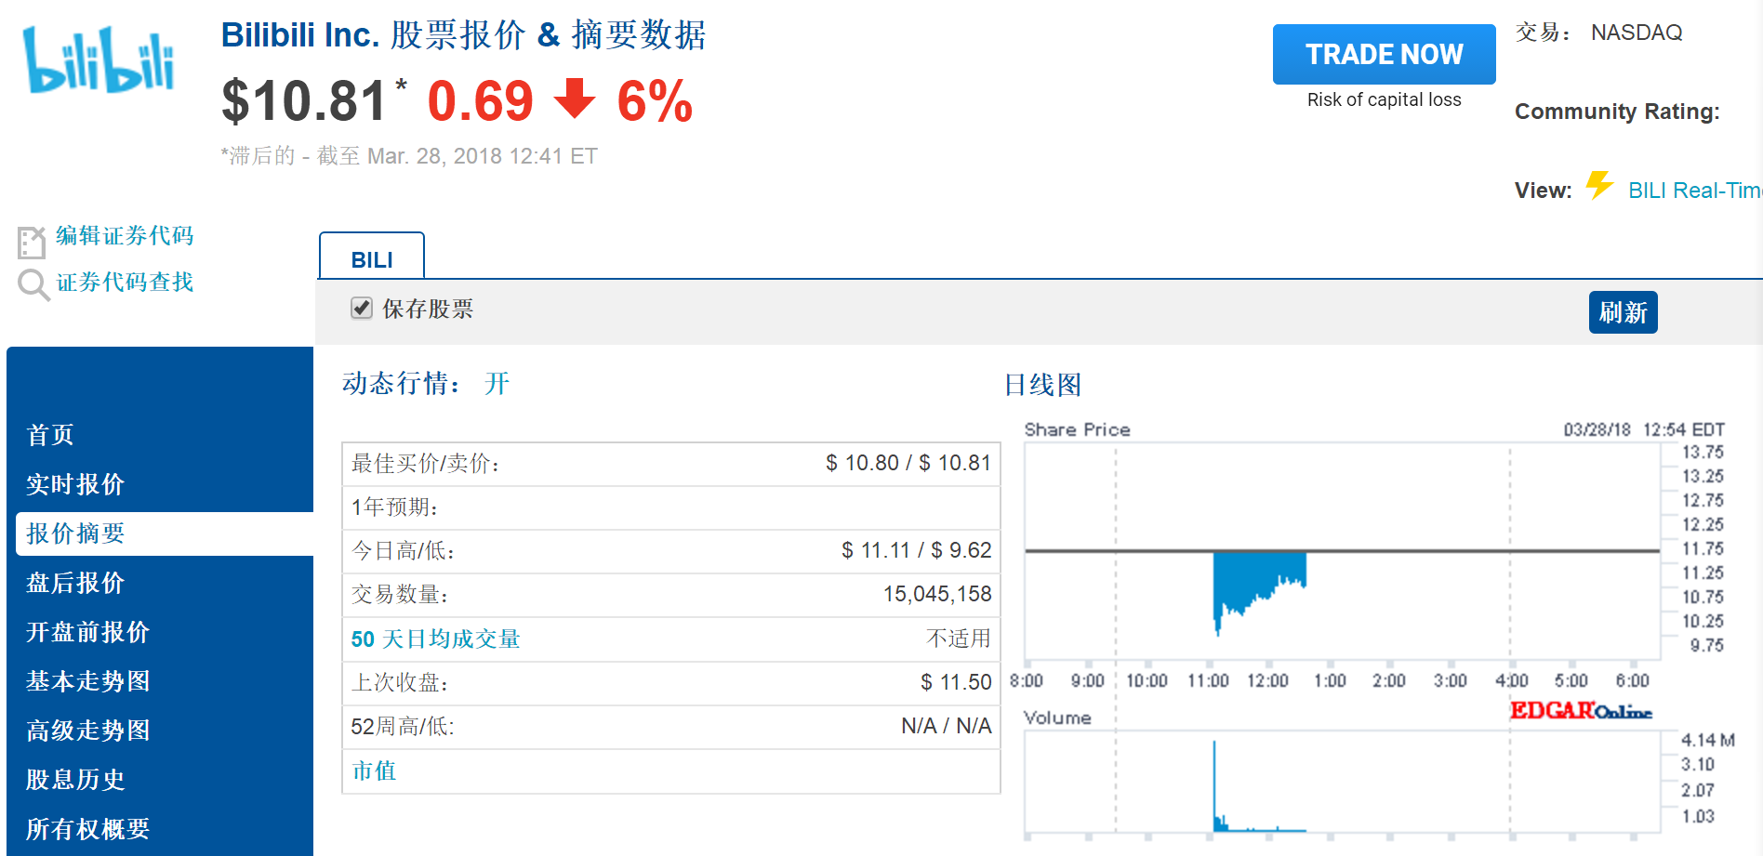Toggle the 保存股票 checkbox
Image resolution: width=1763 pixels, height=856 pixels.
tap(362, 309)
